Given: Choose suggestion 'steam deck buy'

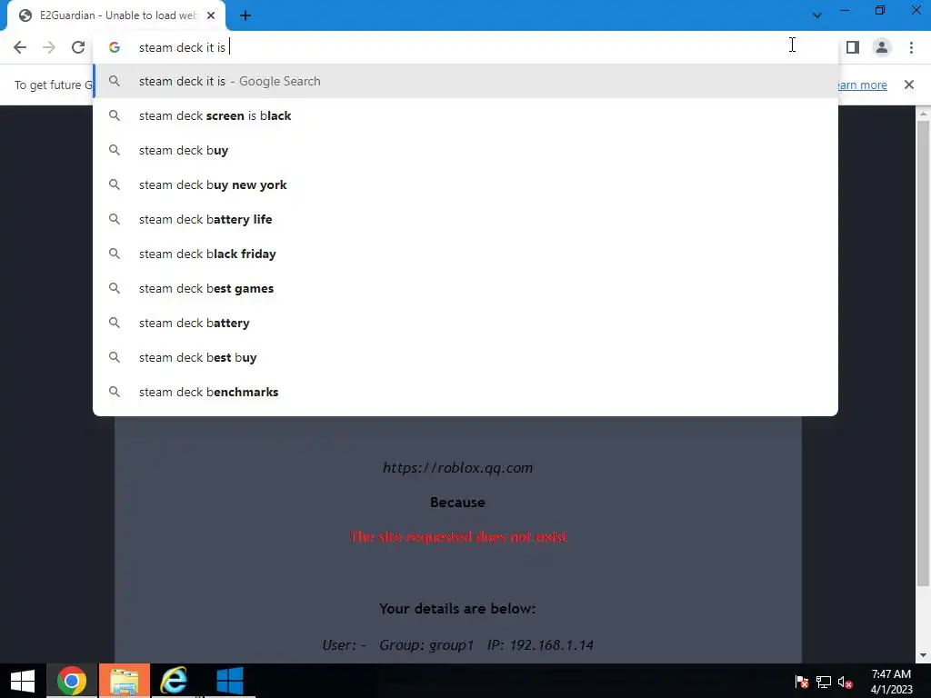Looking at the screenshot, I should click(x=465, y=150).
